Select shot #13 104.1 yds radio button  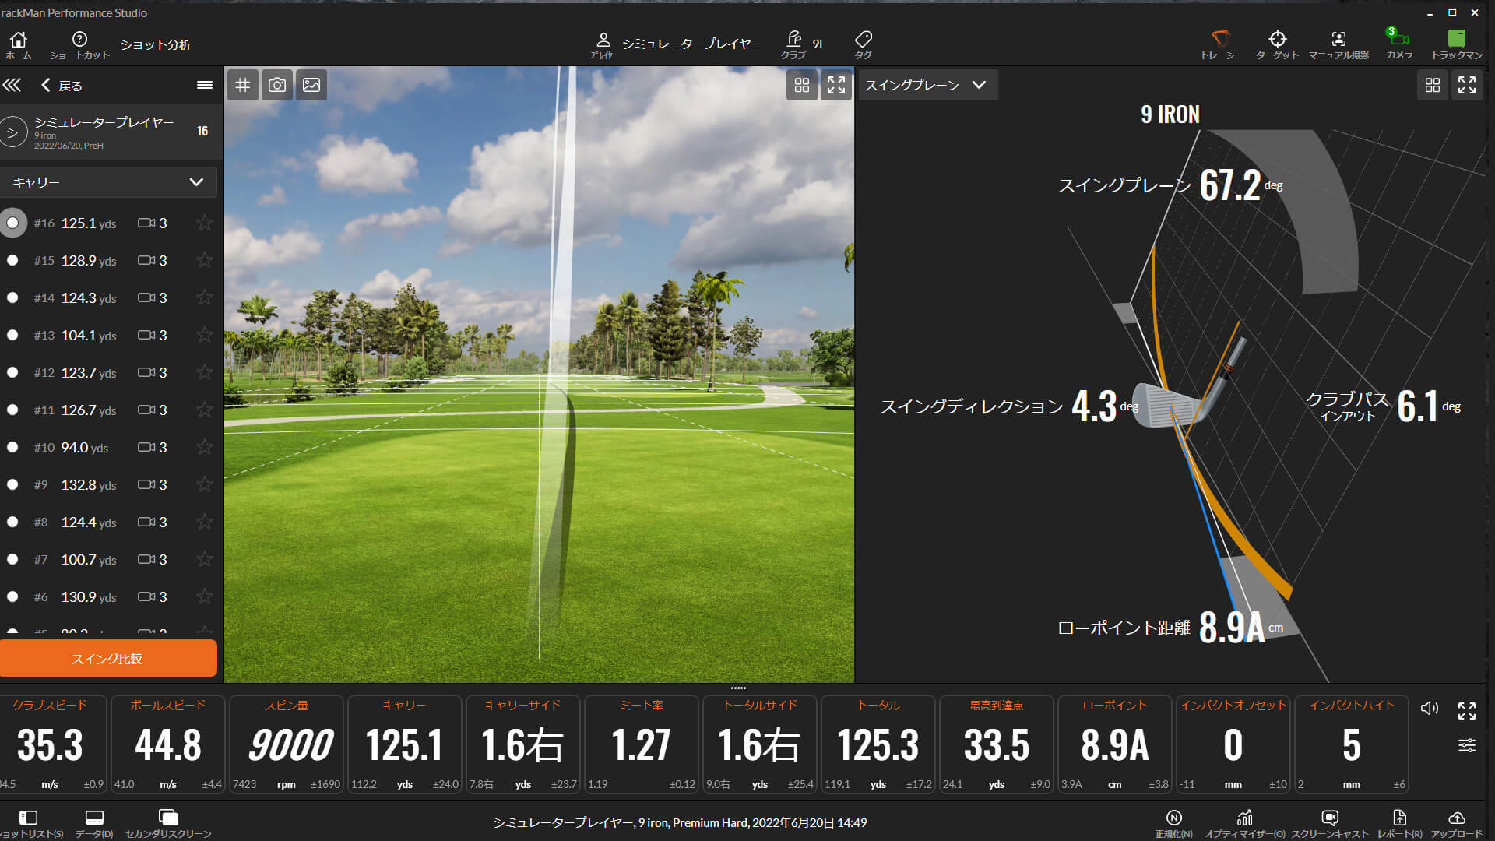pos(12,336)
